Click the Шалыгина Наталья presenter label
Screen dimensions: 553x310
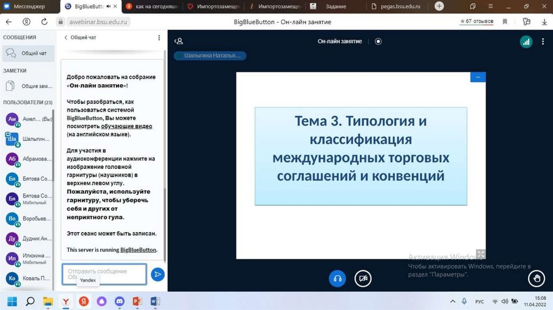pyautogui.click(x=210, y=56)
